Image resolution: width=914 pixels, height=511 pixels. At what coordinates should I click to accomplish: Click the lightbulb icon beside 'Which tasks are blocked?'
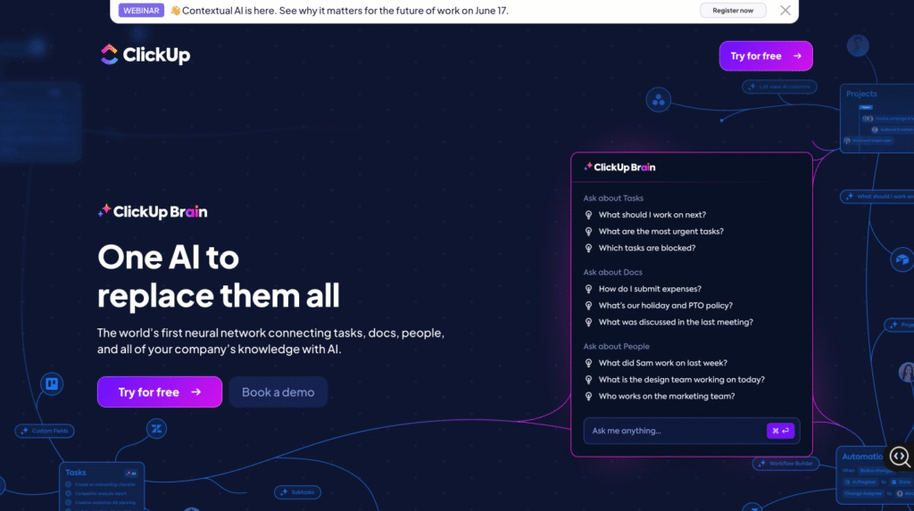coord(588,248)
